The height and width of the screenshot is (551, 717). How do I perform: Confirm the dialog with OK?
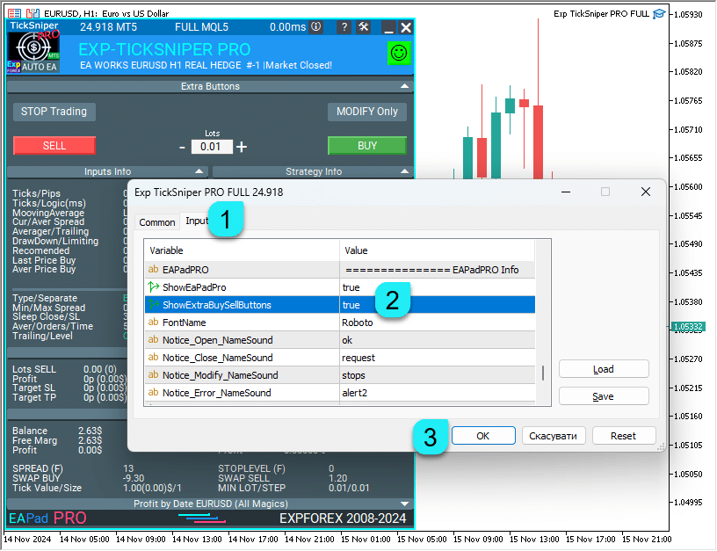482,436
